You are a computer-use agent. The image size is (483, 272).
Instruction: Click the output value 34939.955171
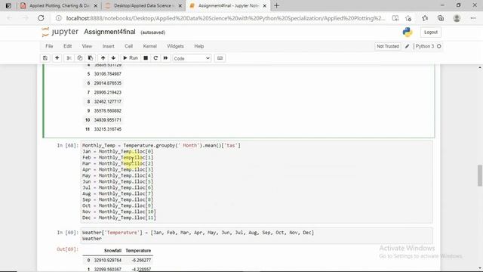[x=107, y=120]
